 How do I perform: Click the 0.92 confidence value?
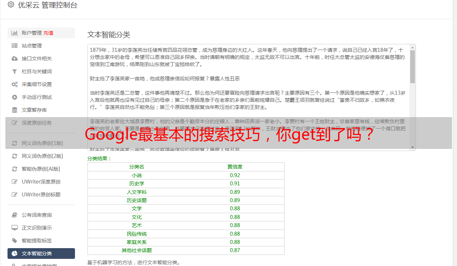click(x=235, y=175)
